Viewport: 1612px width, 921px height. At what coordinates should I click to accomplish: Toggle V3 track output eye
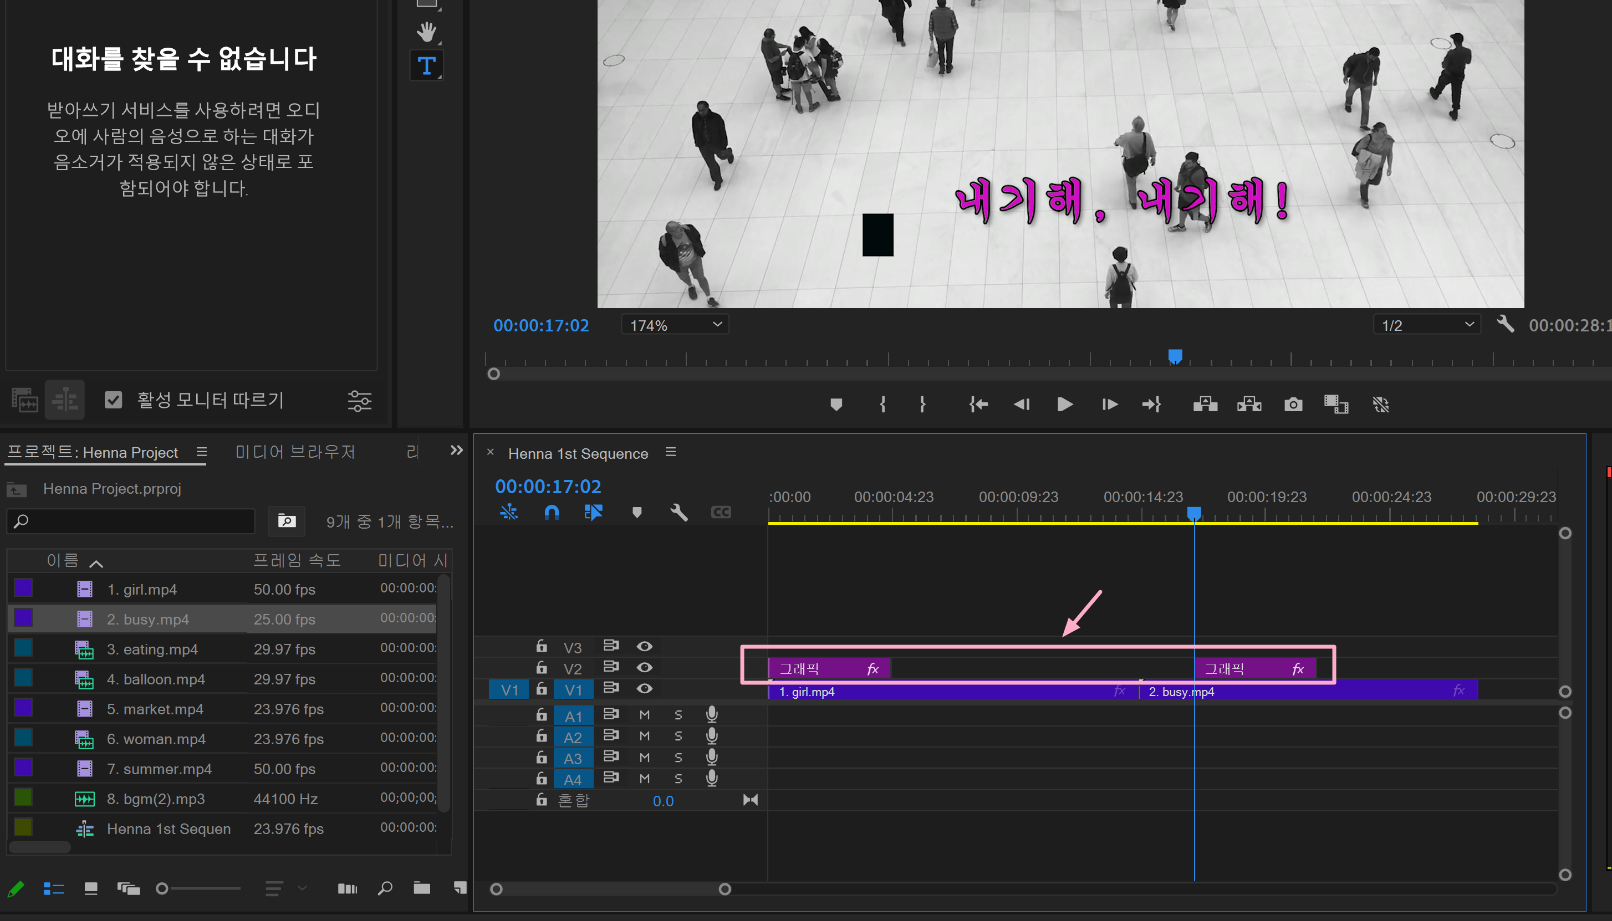(644, 647)
